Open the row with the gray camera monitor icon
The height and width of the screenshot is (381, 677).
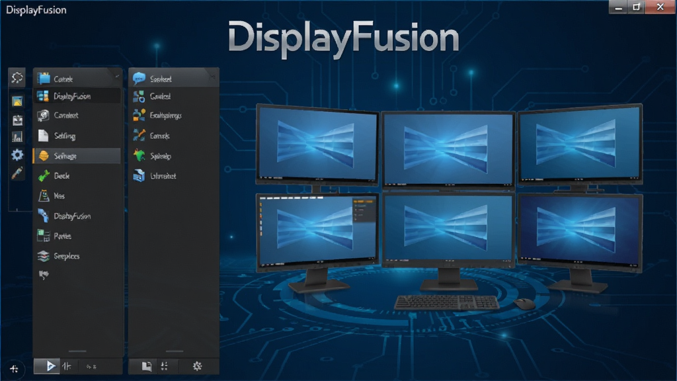coord(78,115)
